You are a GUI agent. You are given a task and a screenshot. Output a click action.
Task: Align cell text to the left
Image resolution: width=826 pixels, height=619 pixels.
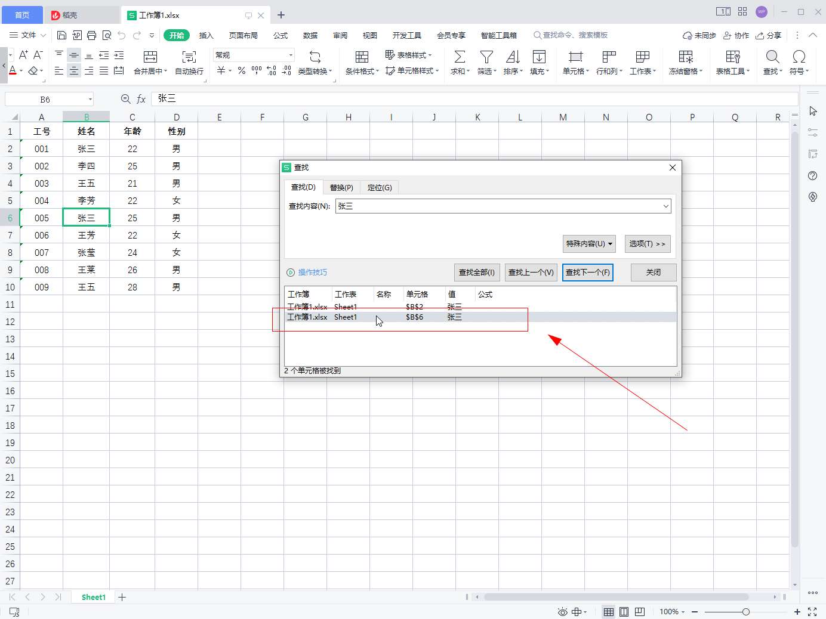click(59, 70)
